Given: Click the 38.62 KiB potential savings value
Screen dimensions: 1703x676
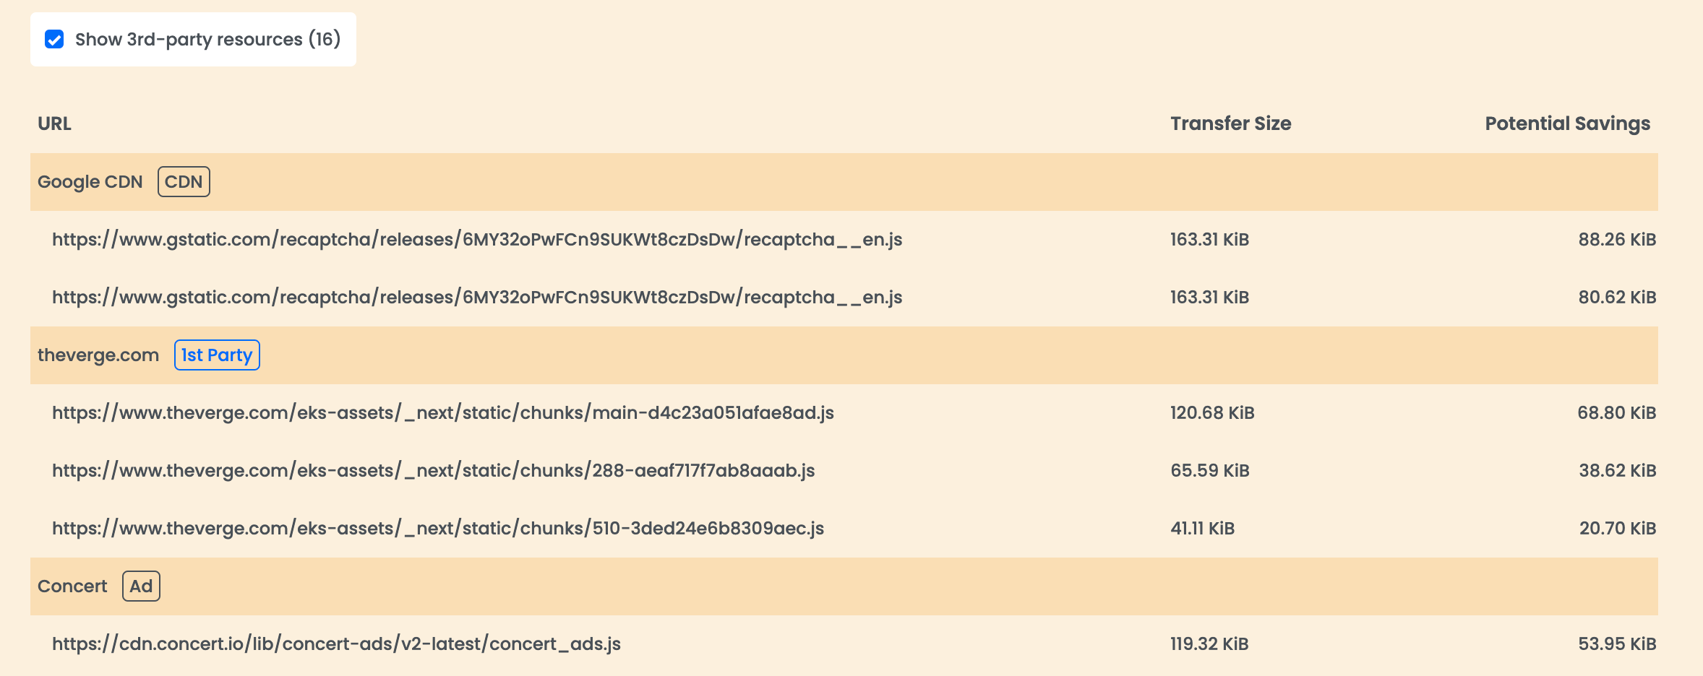Looking at the screenshot, I should (1617, 471).
